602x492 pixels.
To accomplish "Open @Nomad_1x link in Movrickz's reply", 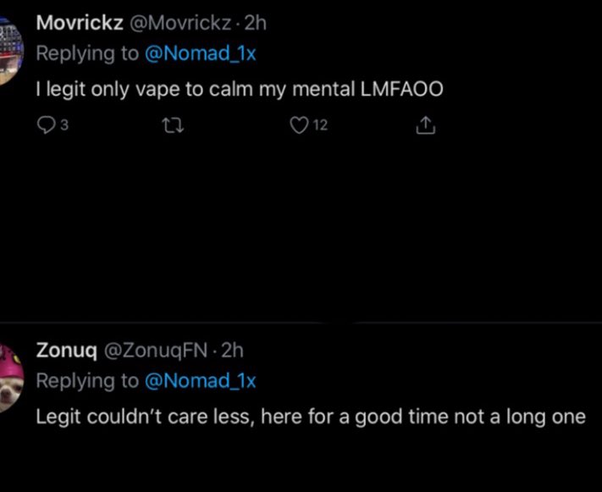I will 201,53.
